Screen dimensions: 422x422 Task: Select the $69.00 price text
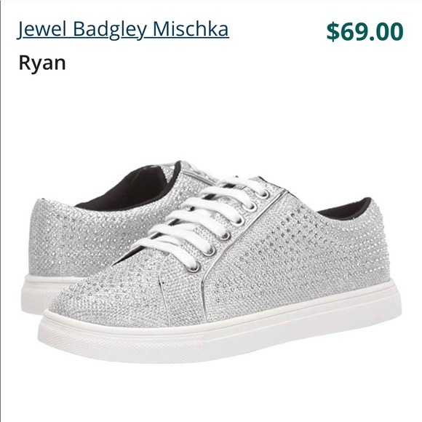(x=365, y=32)
